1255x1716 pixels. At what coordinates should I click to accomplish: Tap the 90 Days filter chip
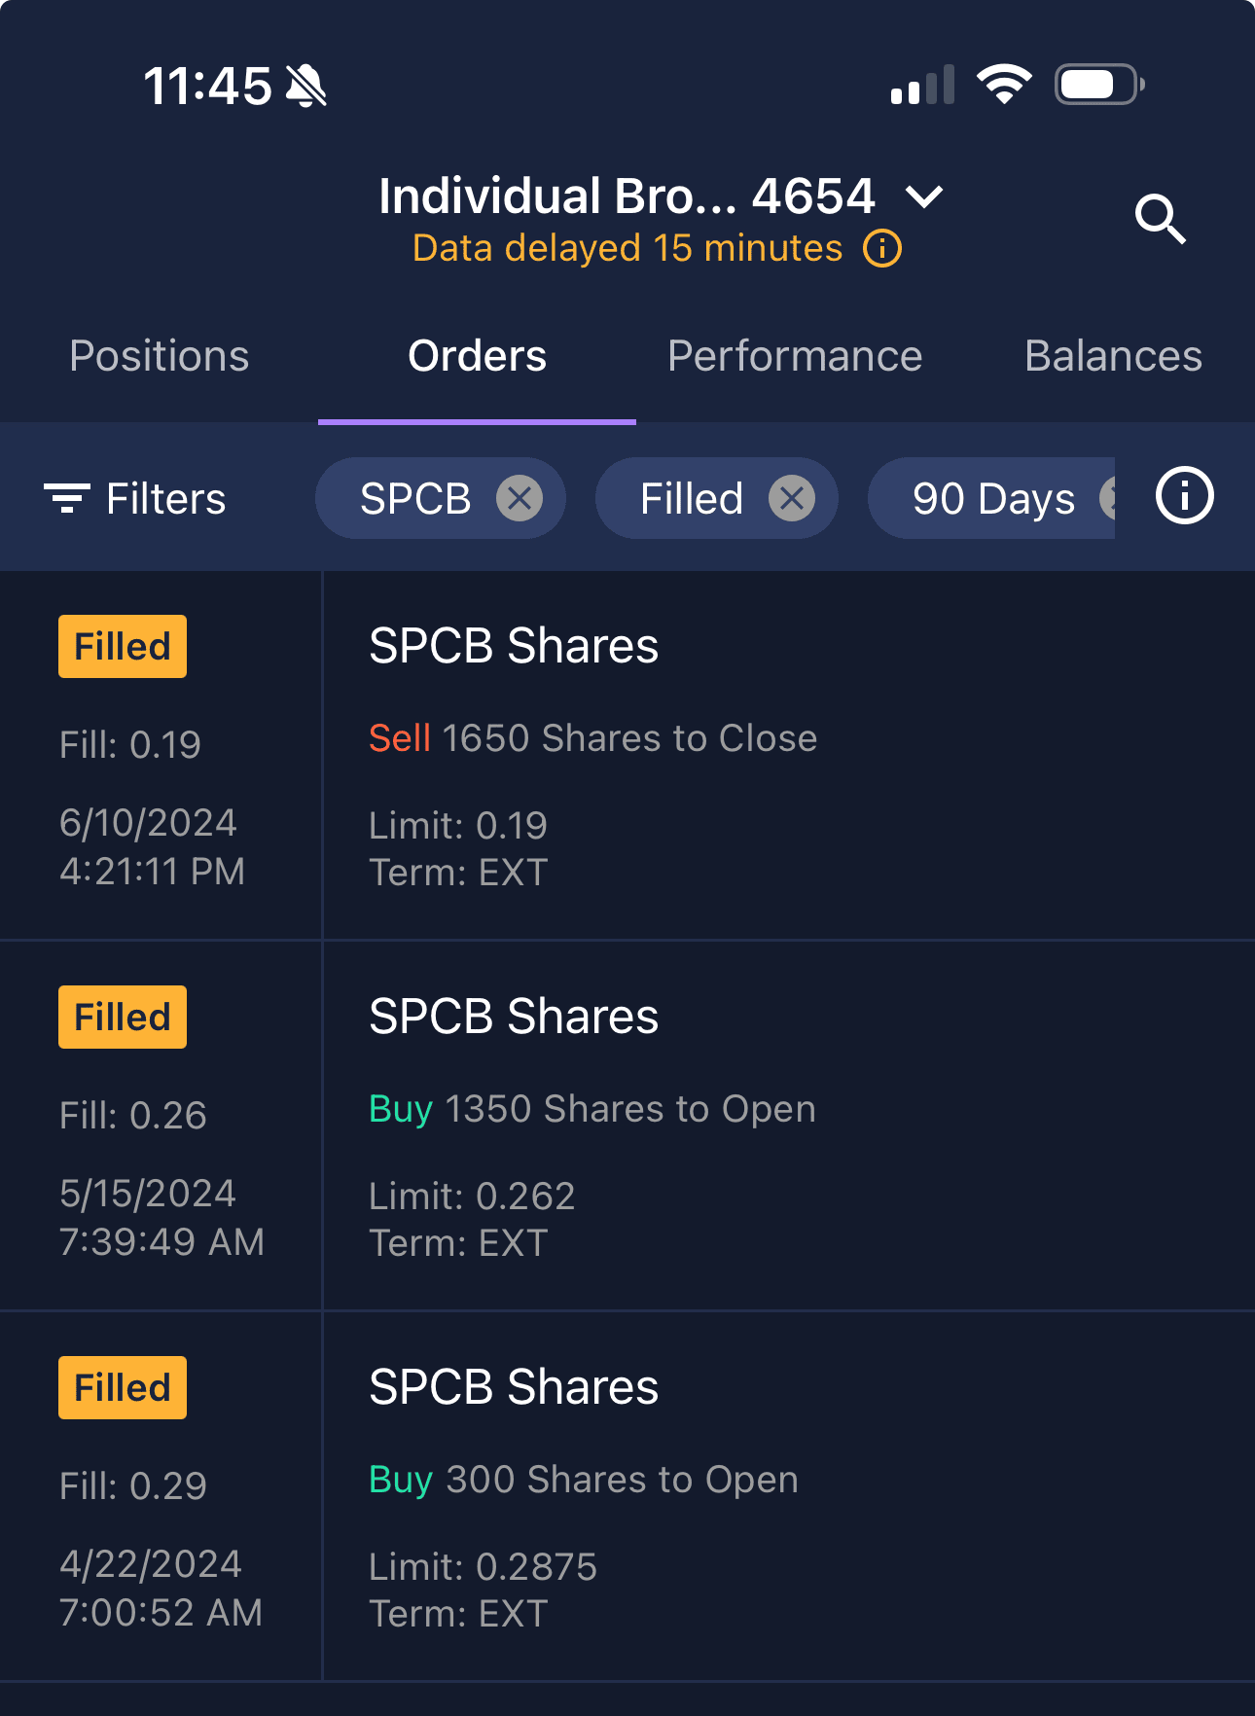992,499
